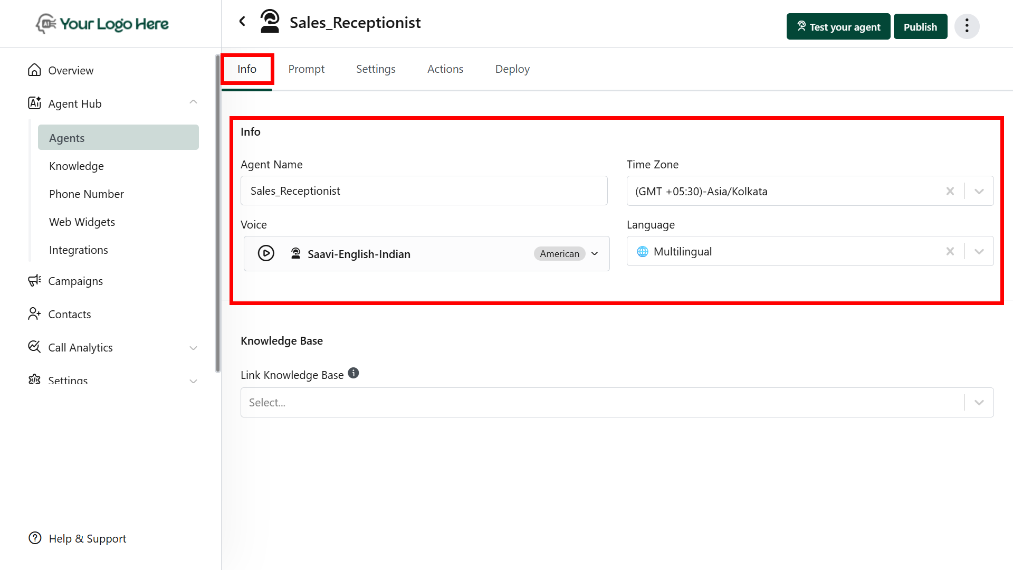Click the Link Knowledge Base info icon

(353, 373)
